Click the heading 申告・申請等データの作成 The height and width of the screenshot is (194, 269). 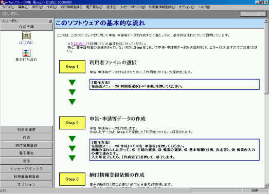tap(117, 119)
